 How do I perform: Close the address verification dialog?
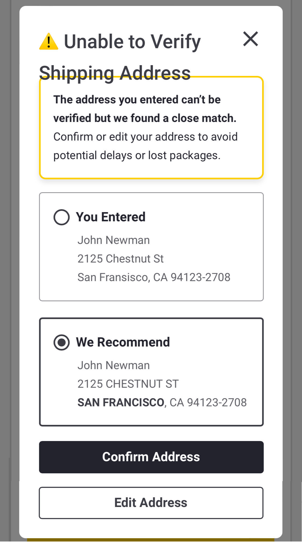point(250,39)
